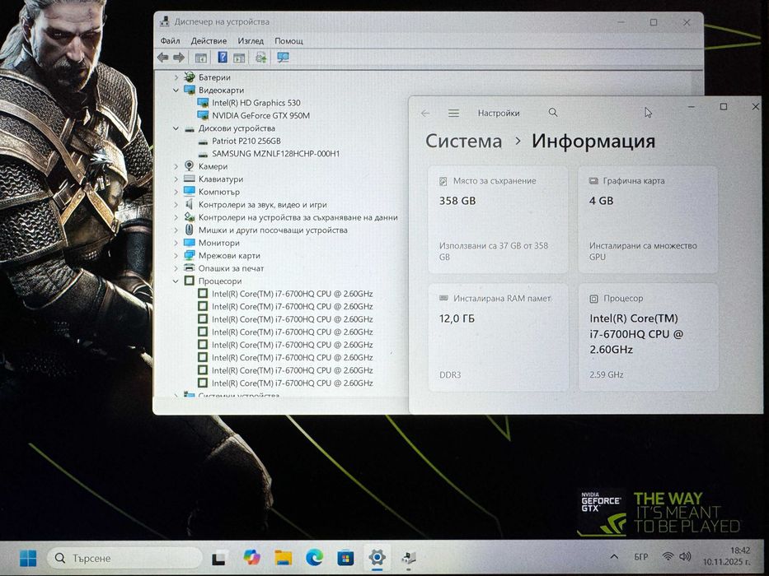Screen dimensions: 769x576
Task: Click the monitor toolbar icon in Device Manager
Action: click(283, 58)
